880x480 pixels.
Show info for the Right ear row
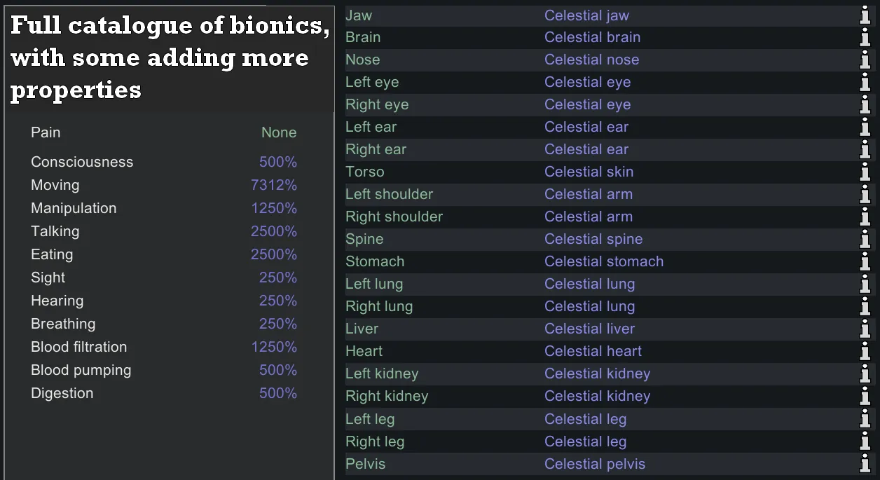pos(865,150)
